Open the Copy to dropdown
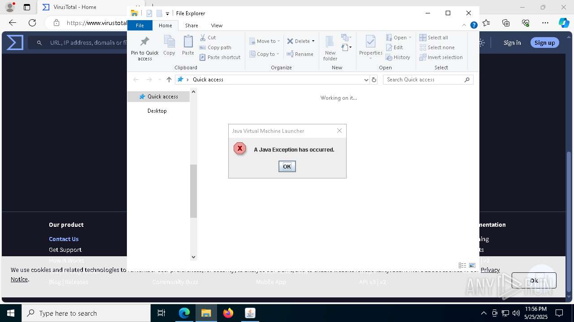The image size is (574, 322). click(265, 54)
